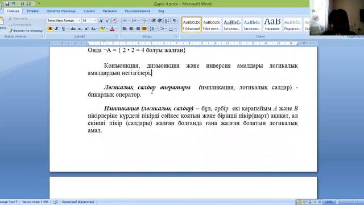Undo the last action
The image size is (364, 205).
coord(14,3)
